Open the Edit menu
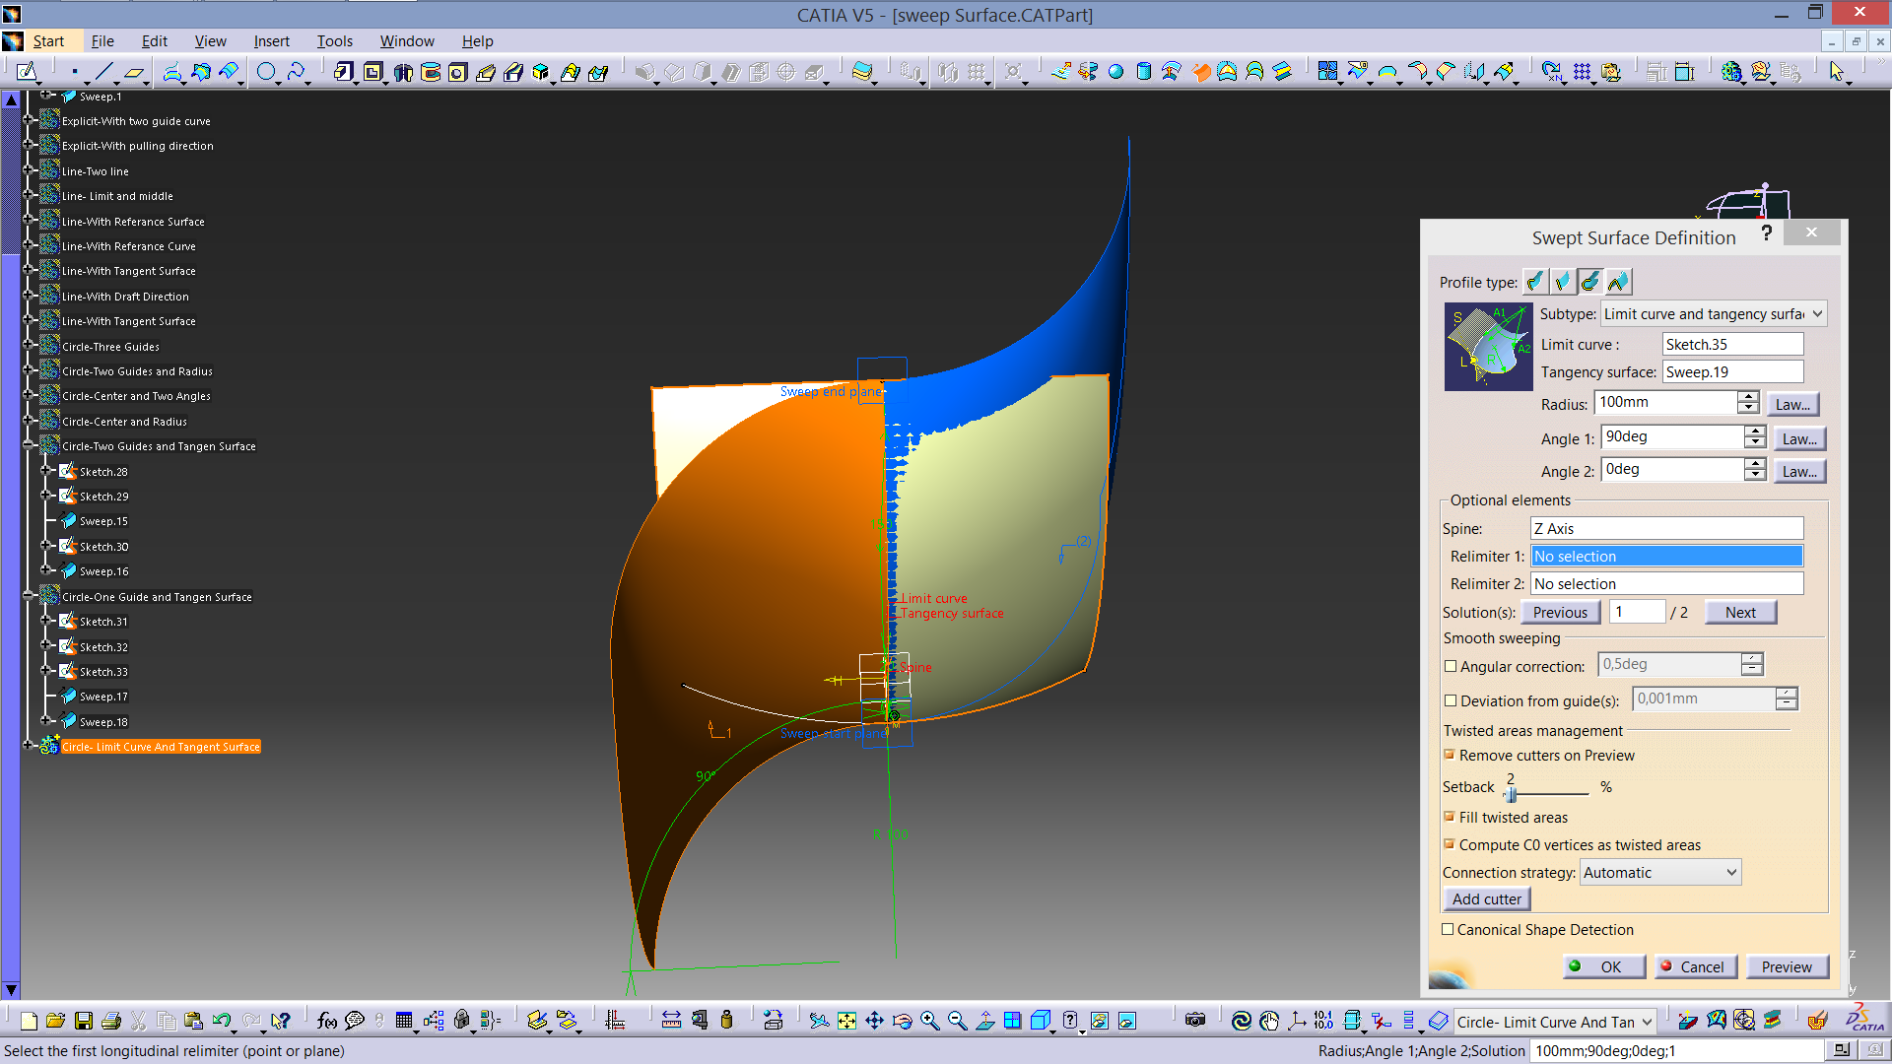Viewport: 1892px width, 1064px height. coord(155,41)
